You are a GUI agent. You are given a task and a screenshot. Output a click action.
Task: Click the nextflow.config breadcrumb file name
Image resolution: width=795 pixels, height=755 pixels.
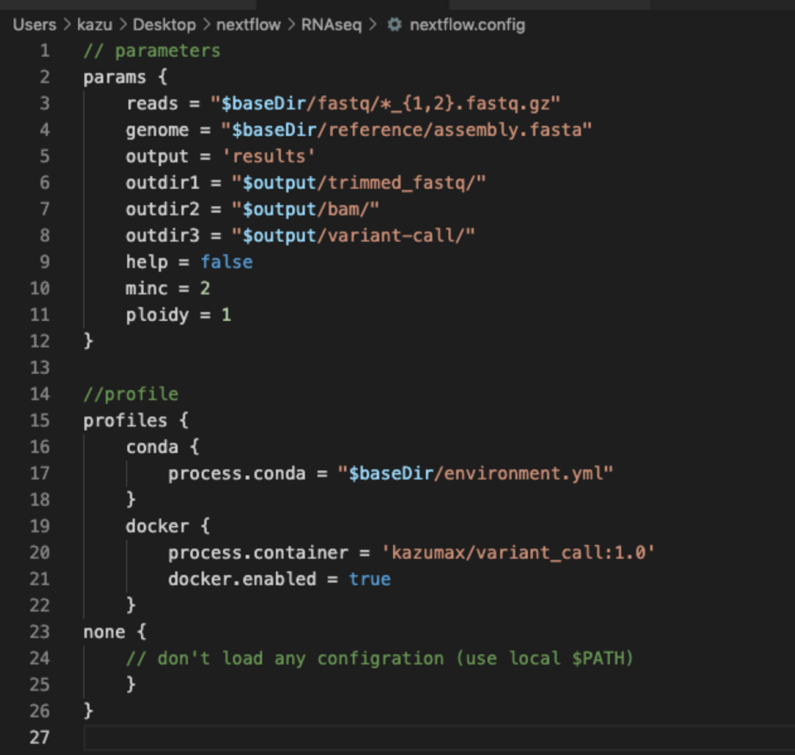tap(467, 25)
